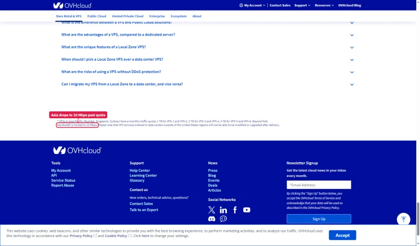Viewport: 420px width, 246px height.
Task: Click the OVHcloud logo in top header
Action: coord(72,5)
